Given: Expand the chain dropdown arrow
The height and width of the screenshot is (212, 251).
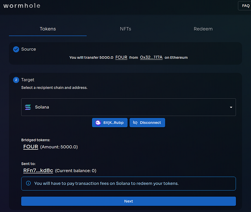Looking at the screenshot, I should pyautogui.click(x=231, y=107).
